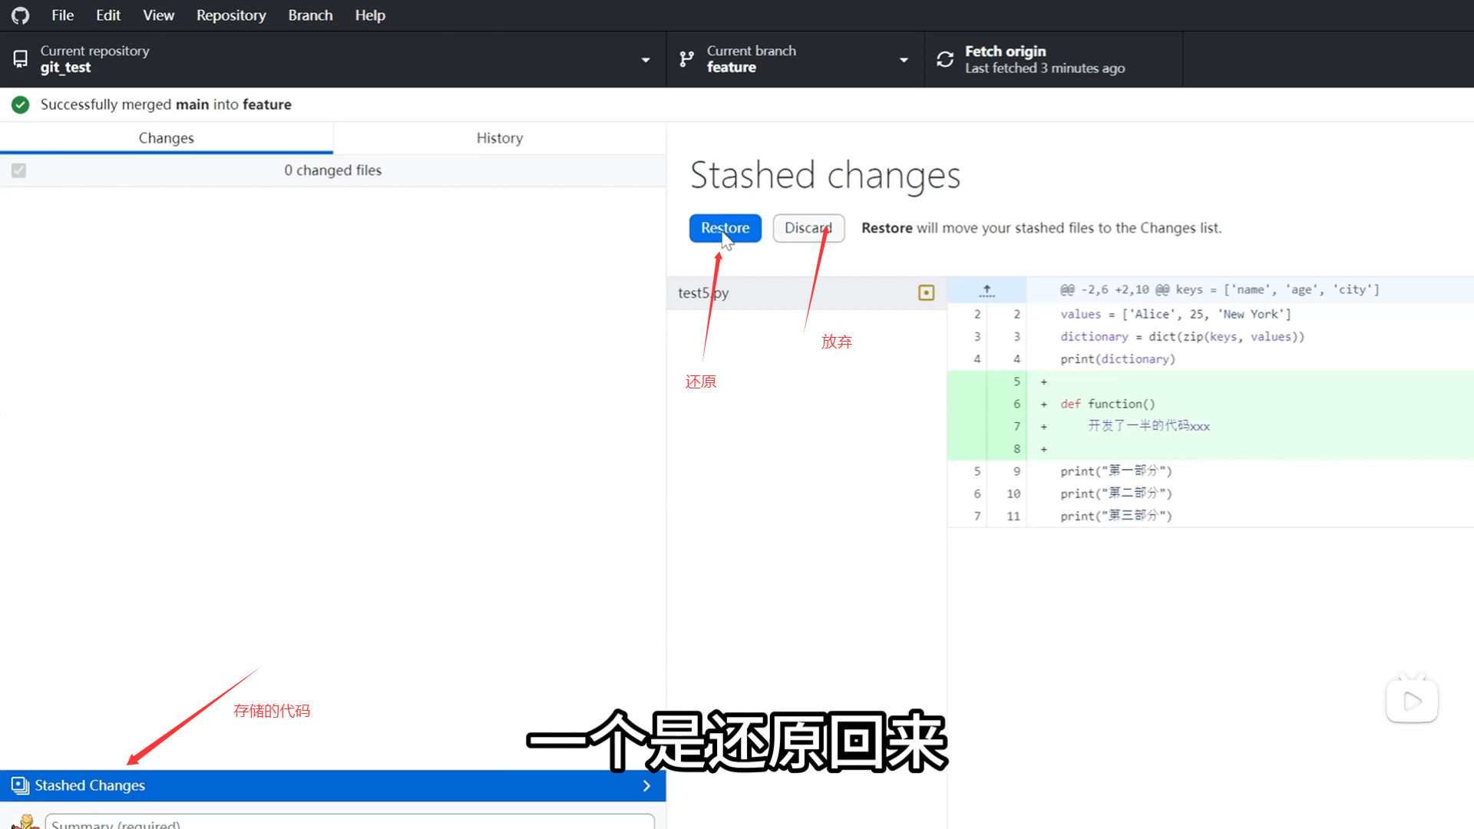
Task: Click the current repository monitor icon
Action: point(21,59)
